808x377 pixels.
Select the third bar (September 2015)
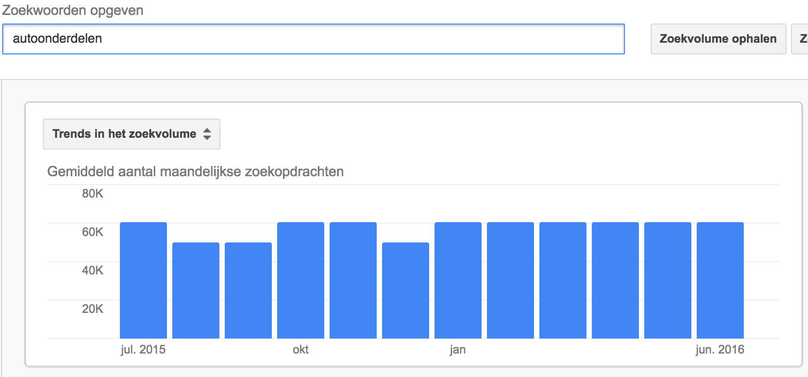tap(248, 290)
